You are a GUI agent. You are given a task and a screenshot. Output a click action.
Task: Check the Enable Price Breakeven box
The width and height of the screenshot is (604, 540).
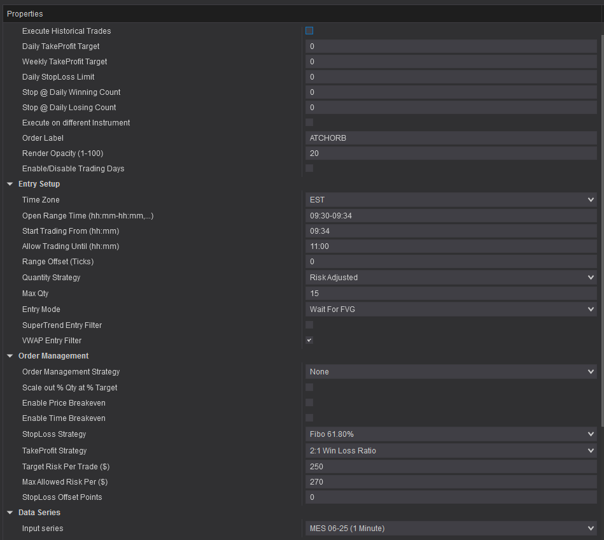pyautogui.click(x=309, y=402)
